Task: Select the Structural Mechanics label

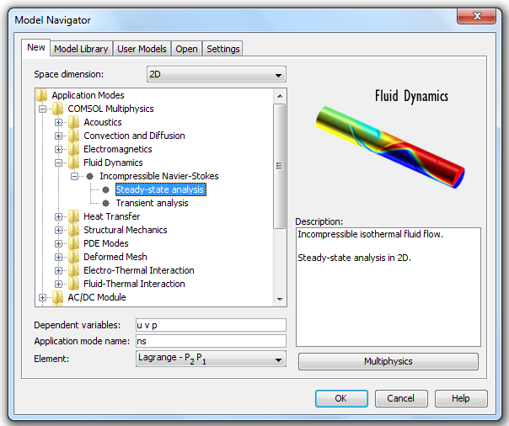Action: click(126, 230)
